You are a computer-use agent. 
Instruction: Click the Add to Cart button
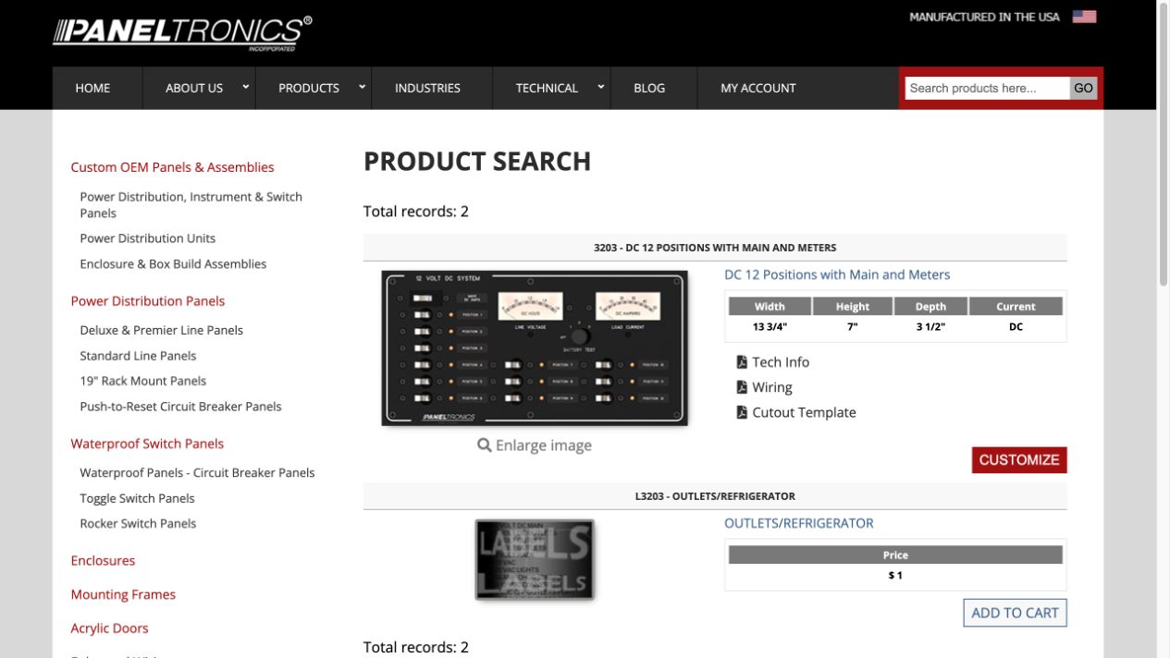click(1015, 613)
